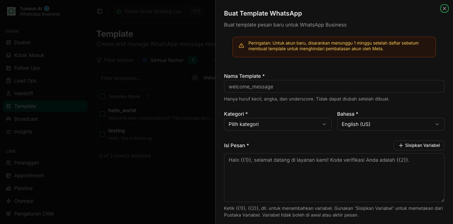Click the filter funnel icon by Filter Nomor

99,60
